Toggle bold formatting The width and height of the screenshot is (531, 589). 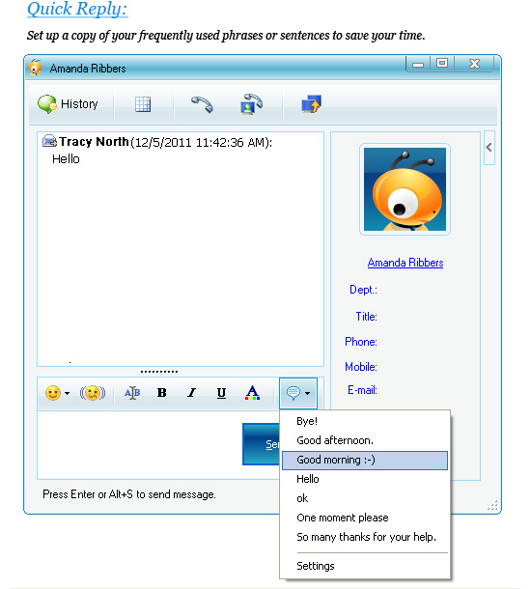click(161, 393)
